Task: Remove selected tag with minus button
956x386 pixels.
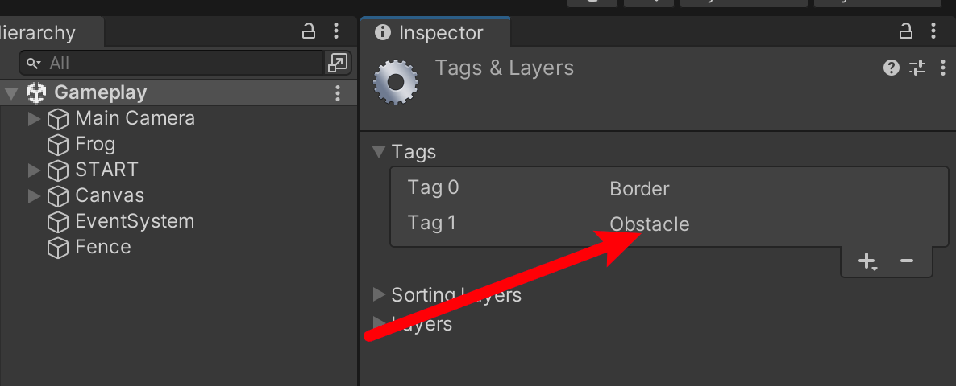Action: [907, 261]
